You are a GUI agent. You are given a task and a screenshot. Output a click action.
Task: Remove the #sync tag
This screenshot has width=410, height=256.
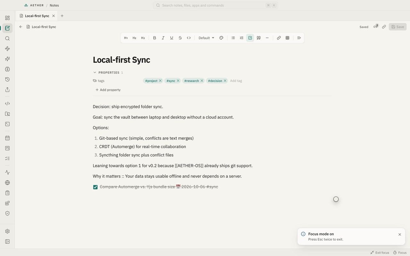(178, 81)
